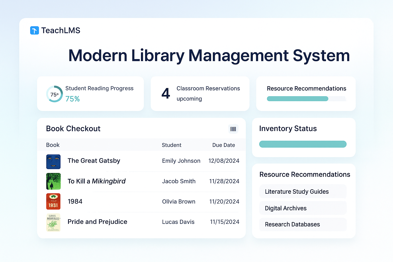Click the To Kill a Mikingbird cover icon
The height and width of the screenshot is (262, 393).
coord(53,181)
